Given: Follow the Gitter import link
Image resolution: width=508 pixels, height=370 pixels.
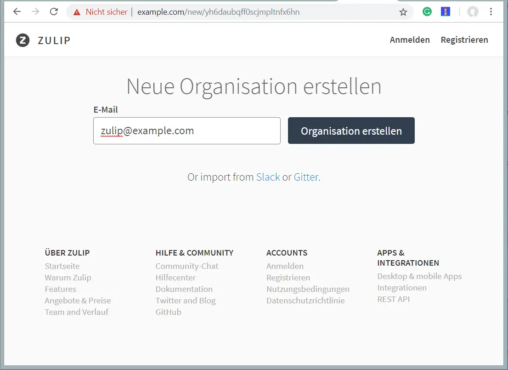Looking at the screenshot, I should tap(306, 177).
